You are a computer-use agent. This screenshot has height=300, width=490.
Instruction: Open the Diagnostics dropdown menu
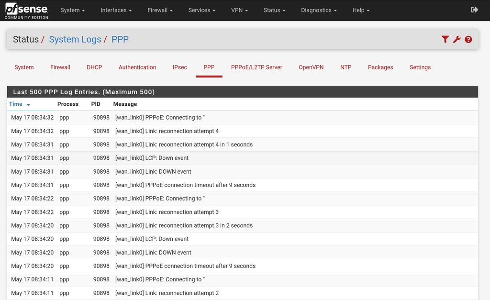[319, 10]
